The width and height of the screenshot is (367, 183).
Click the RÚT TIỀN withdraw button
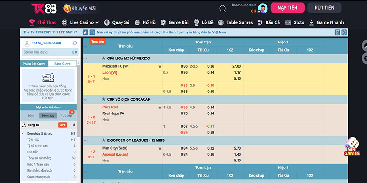click(327, 7)
